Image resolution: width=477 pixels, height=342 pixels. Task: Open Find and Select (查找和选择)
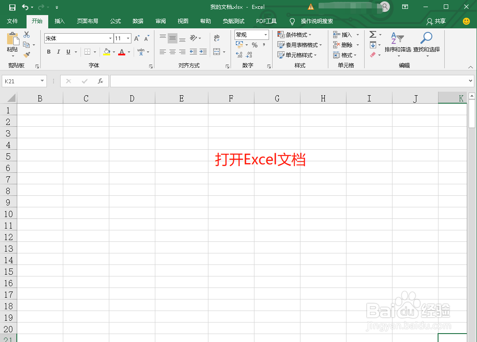[x=426, y=43]
